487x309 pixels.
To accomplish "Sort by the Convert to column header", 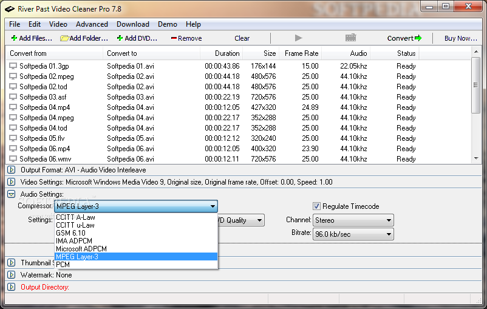I will pos(152,53).
